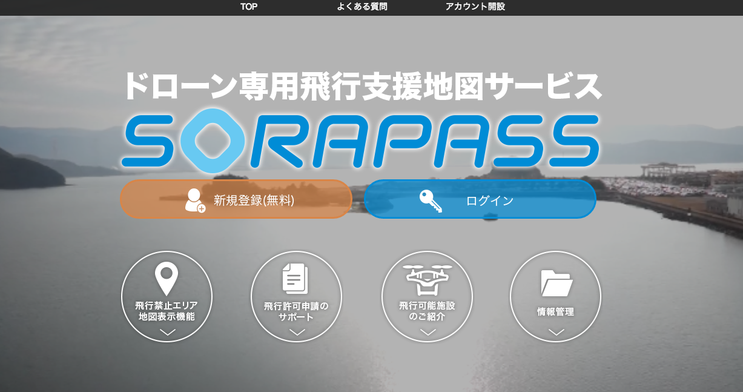The width and height of the screenshot is (743, 392).
Task: Open the アカウント開設 menu item
Action: tap(475, 7)
